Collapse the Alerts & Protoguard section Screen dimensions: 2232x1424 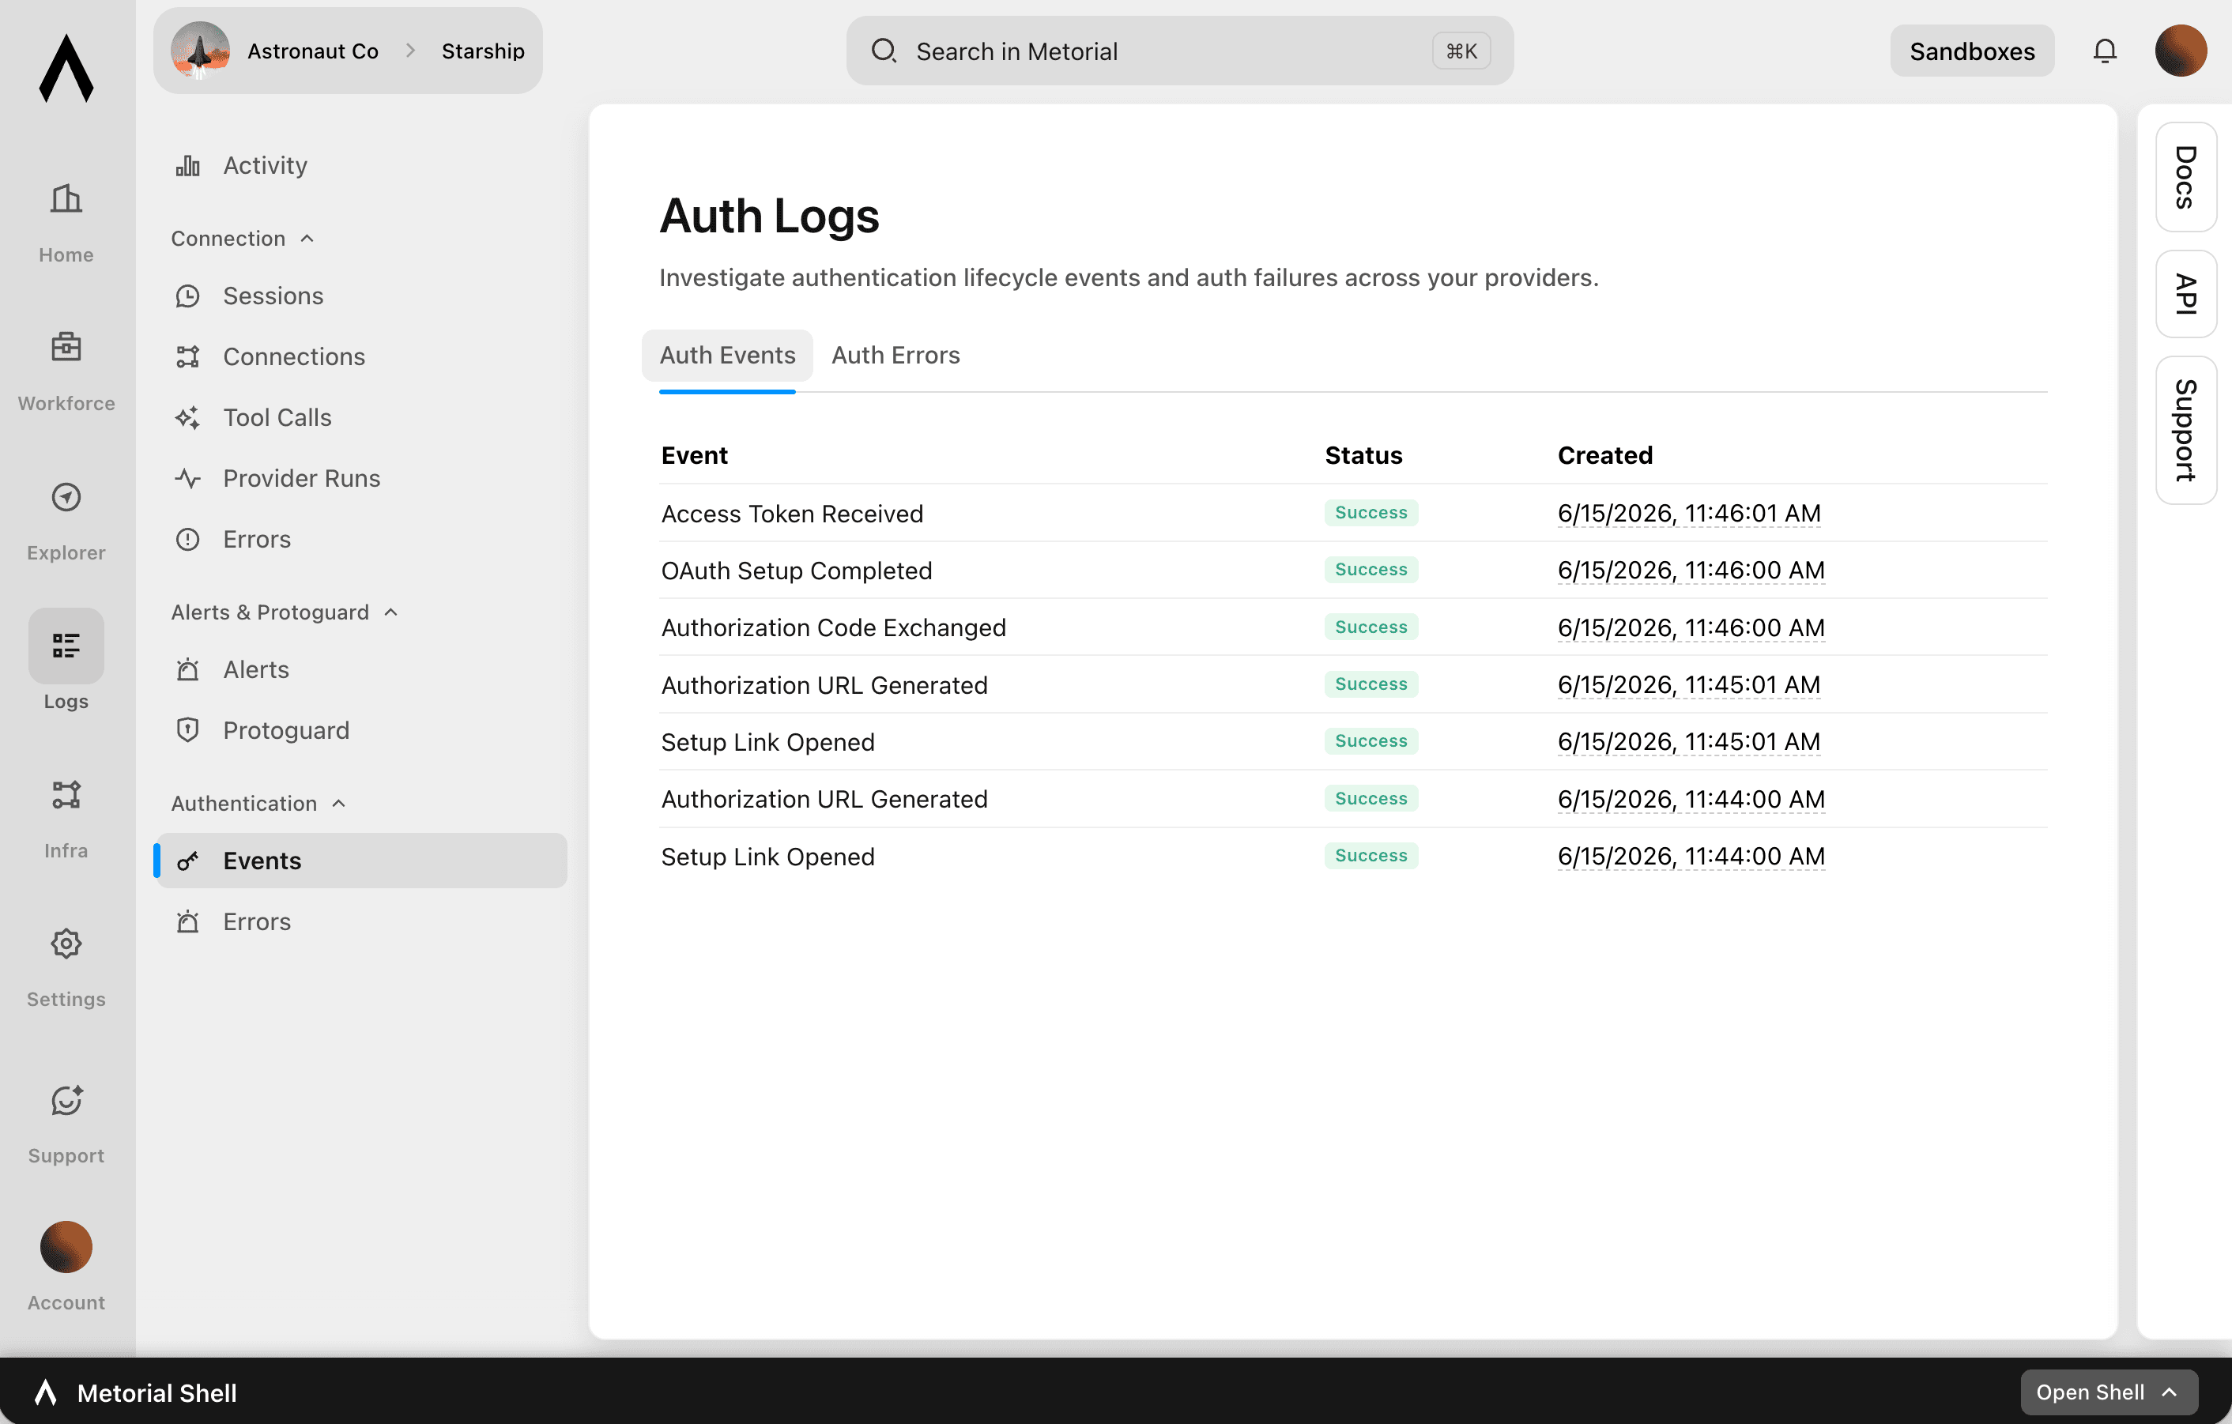click(285, 612)
